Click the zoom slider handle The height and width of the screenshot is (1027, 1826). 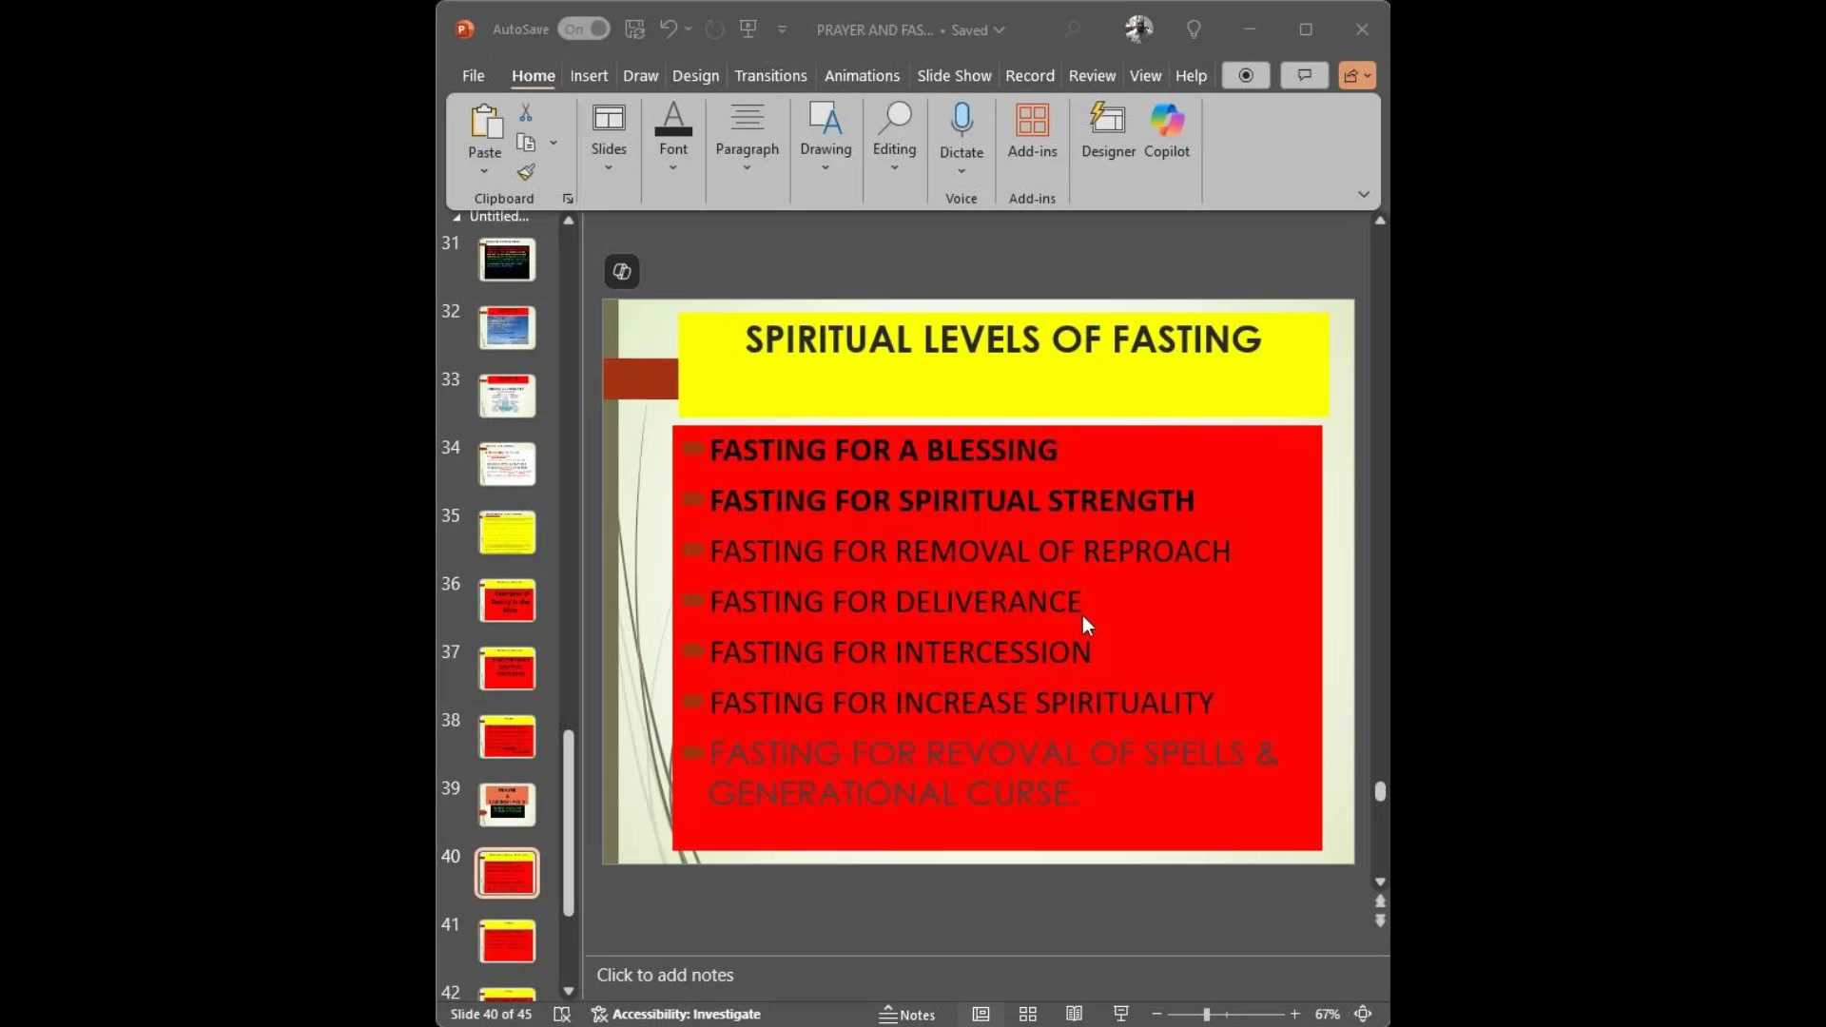tap(1206, 1014)
